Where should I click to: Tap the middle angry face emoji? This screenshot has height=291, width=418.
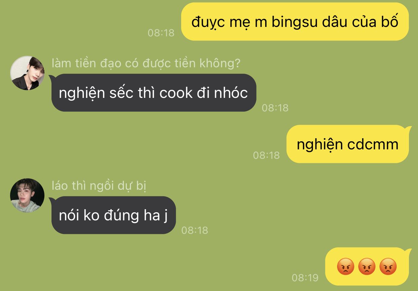[367, 267]
